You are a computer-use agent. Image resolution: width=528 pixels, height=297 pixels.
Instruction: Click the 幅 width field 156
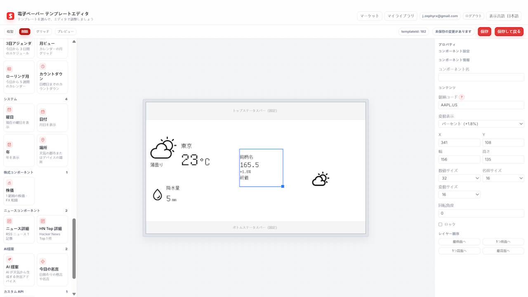click(x=459, y=159)
